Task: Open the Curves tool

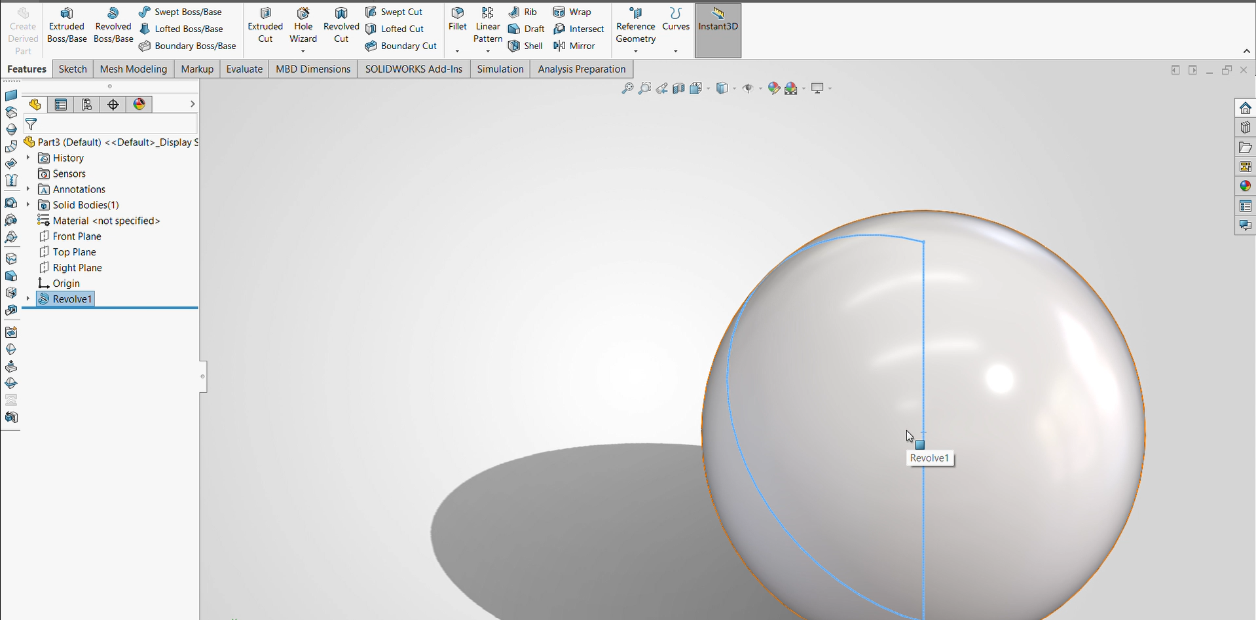Action: click(676, 20)
